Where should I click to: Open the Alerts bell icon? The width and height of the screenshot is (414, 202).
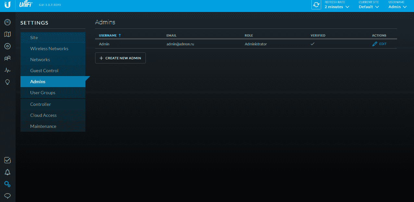(x=7, y=172)
